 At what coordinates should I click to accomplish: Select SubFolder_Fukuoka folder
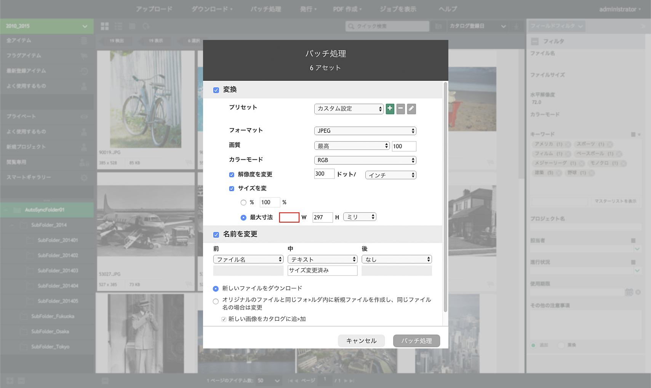click(47, 316)
